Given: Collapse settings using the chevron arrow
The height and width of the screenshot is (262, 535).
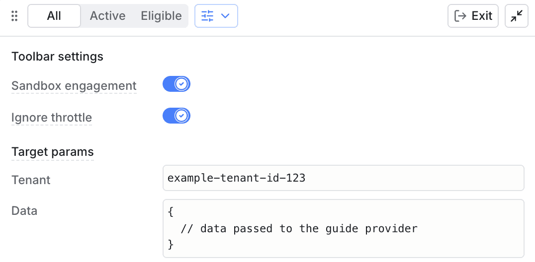Looking at the screenshot, I should click(225, 16).
